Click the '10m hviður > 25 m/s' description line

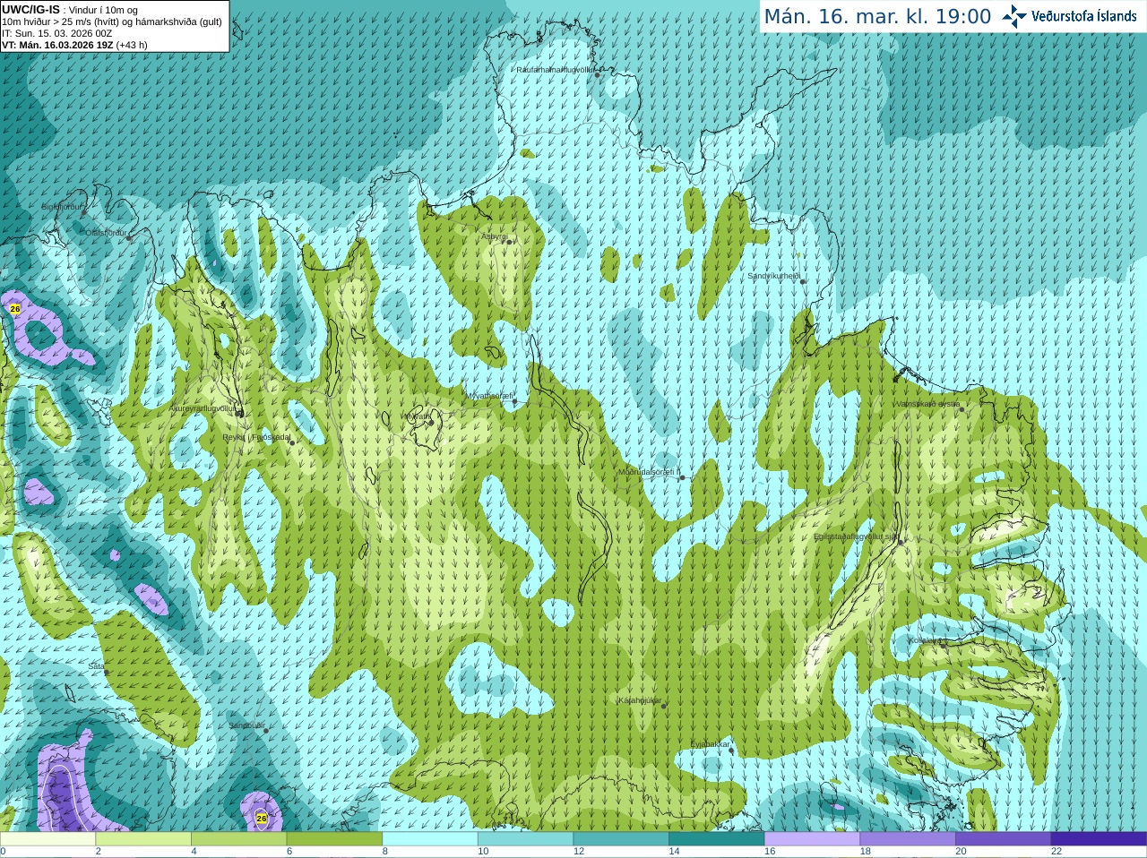click(112, 21)
